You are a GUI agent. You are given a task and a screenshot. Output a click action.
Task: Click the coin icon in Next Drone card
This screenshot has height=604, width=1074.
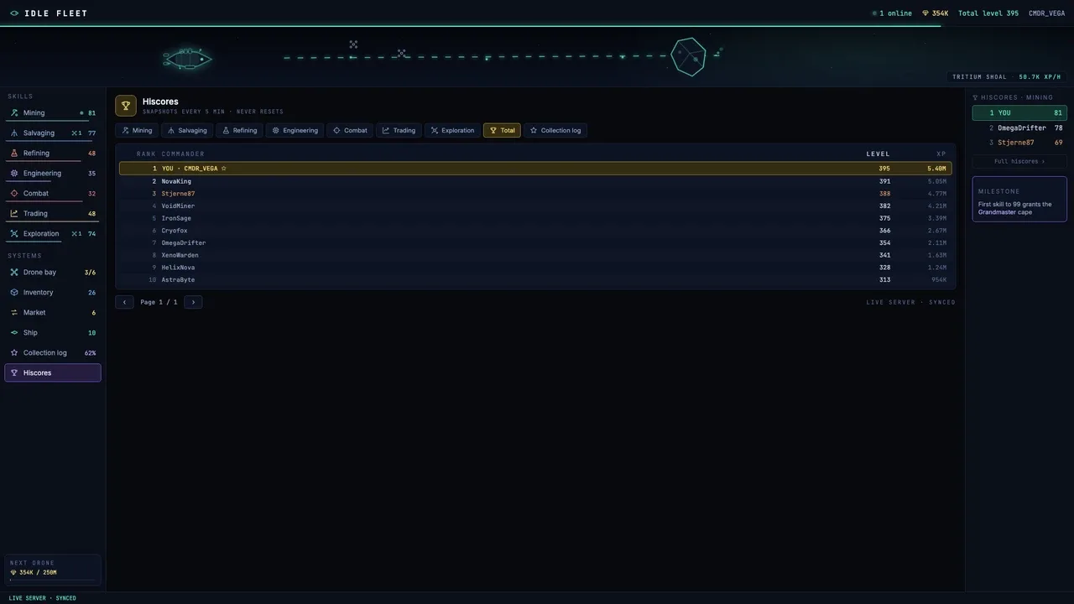pos(13,573)
